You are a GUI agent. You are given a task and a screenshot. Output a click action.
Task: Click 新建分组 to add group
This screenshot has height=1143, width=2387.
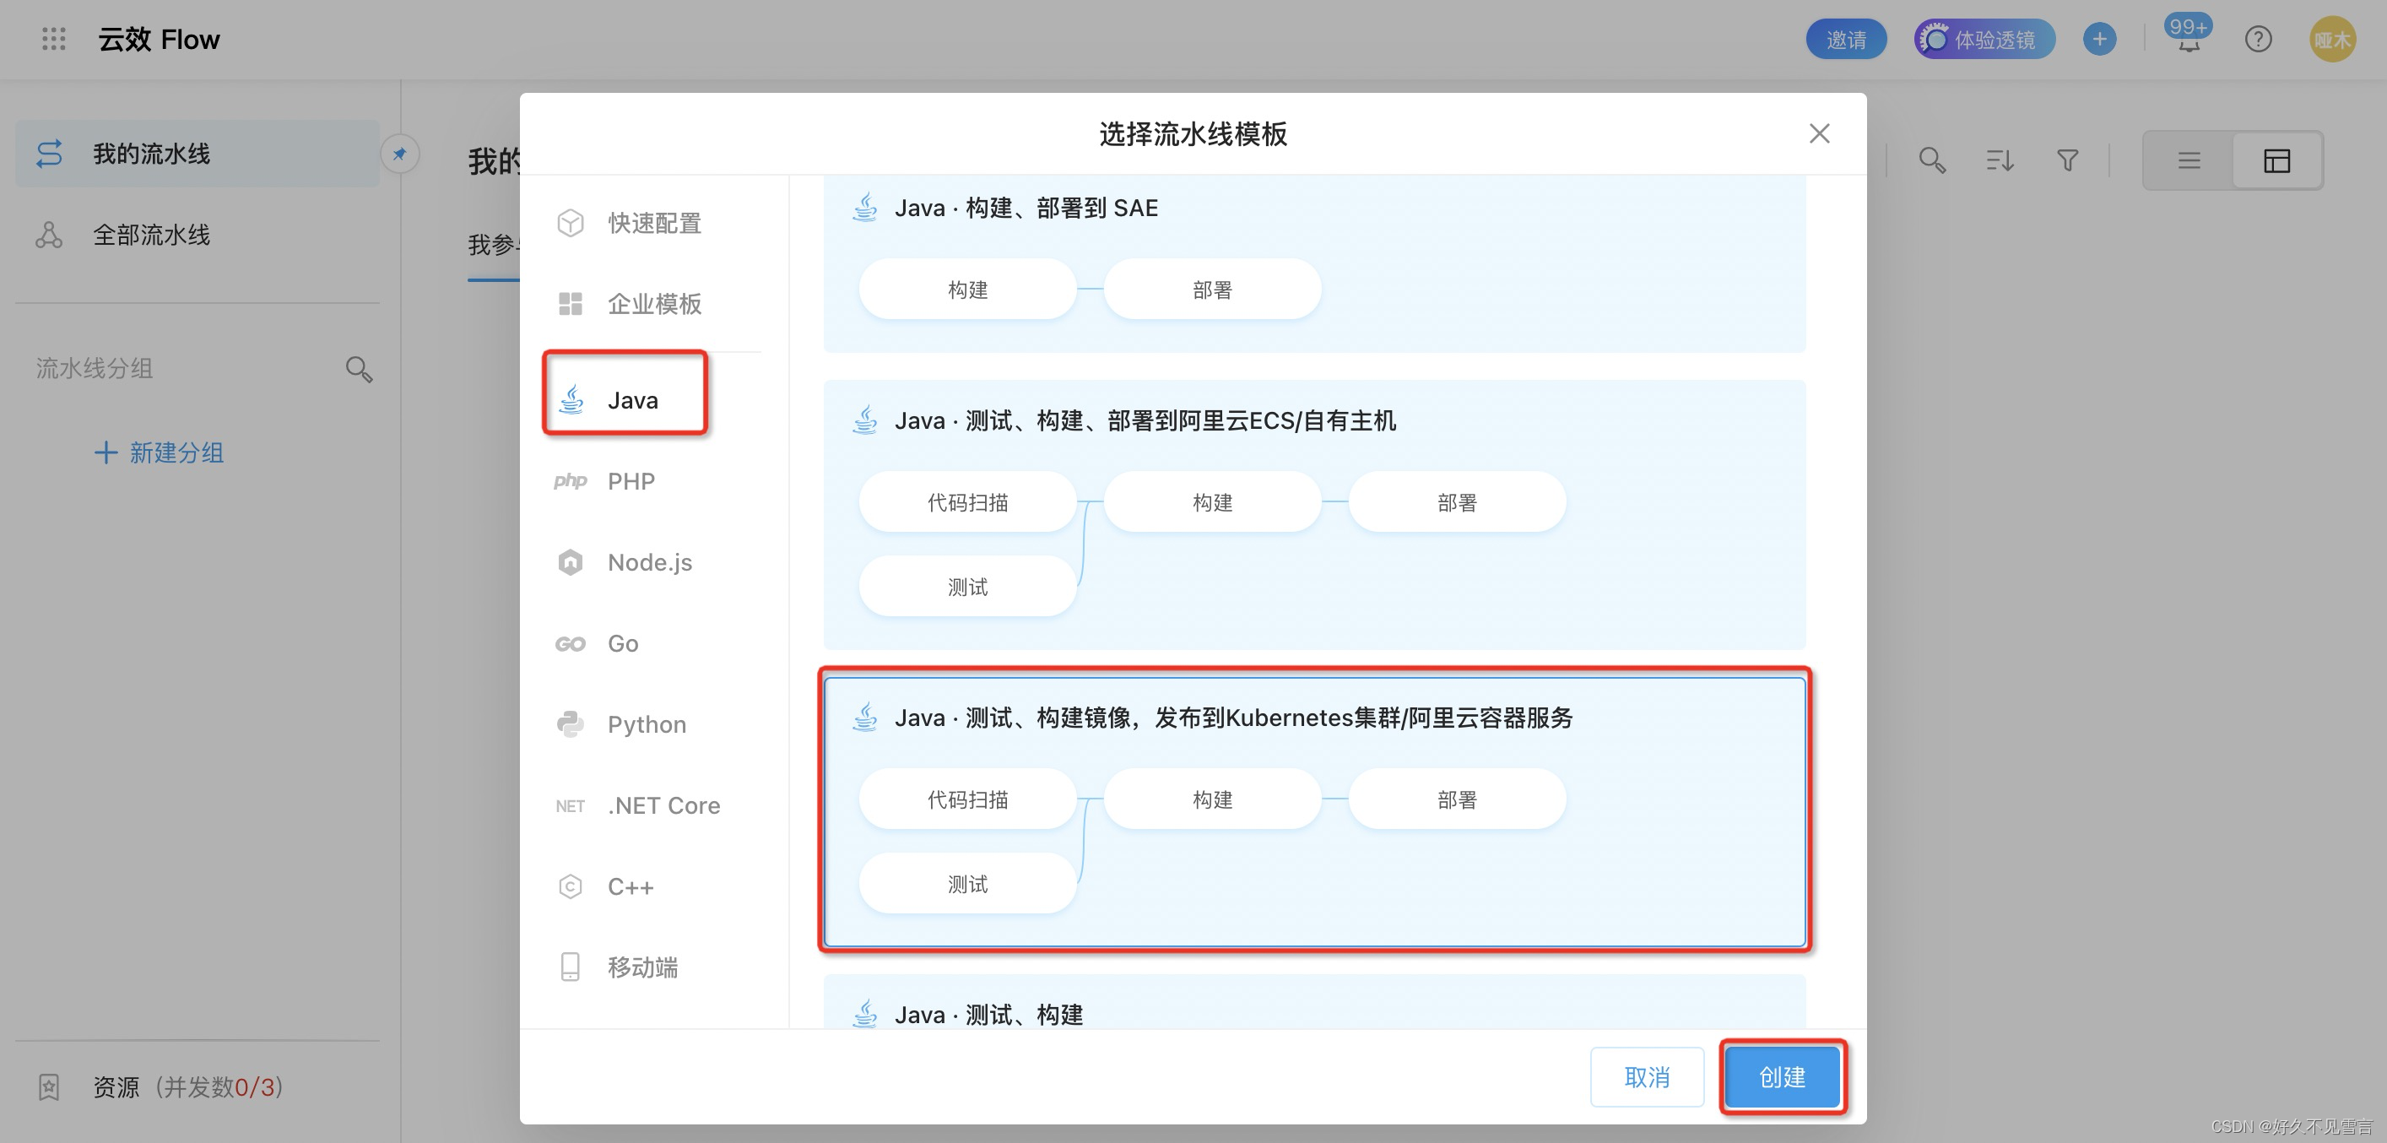pyautogui.click(x=160, y=452)
